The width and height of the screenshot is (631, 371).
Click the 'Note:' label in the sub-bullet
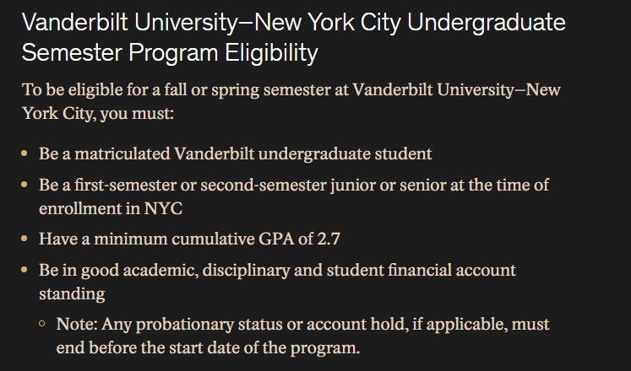(x=77, y=324)
